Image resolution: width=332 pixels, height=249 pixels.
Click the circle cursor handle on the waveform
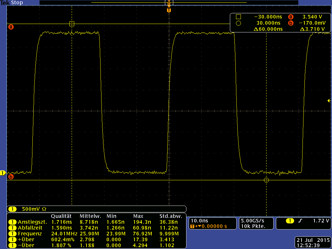click(x=267, y=180)
